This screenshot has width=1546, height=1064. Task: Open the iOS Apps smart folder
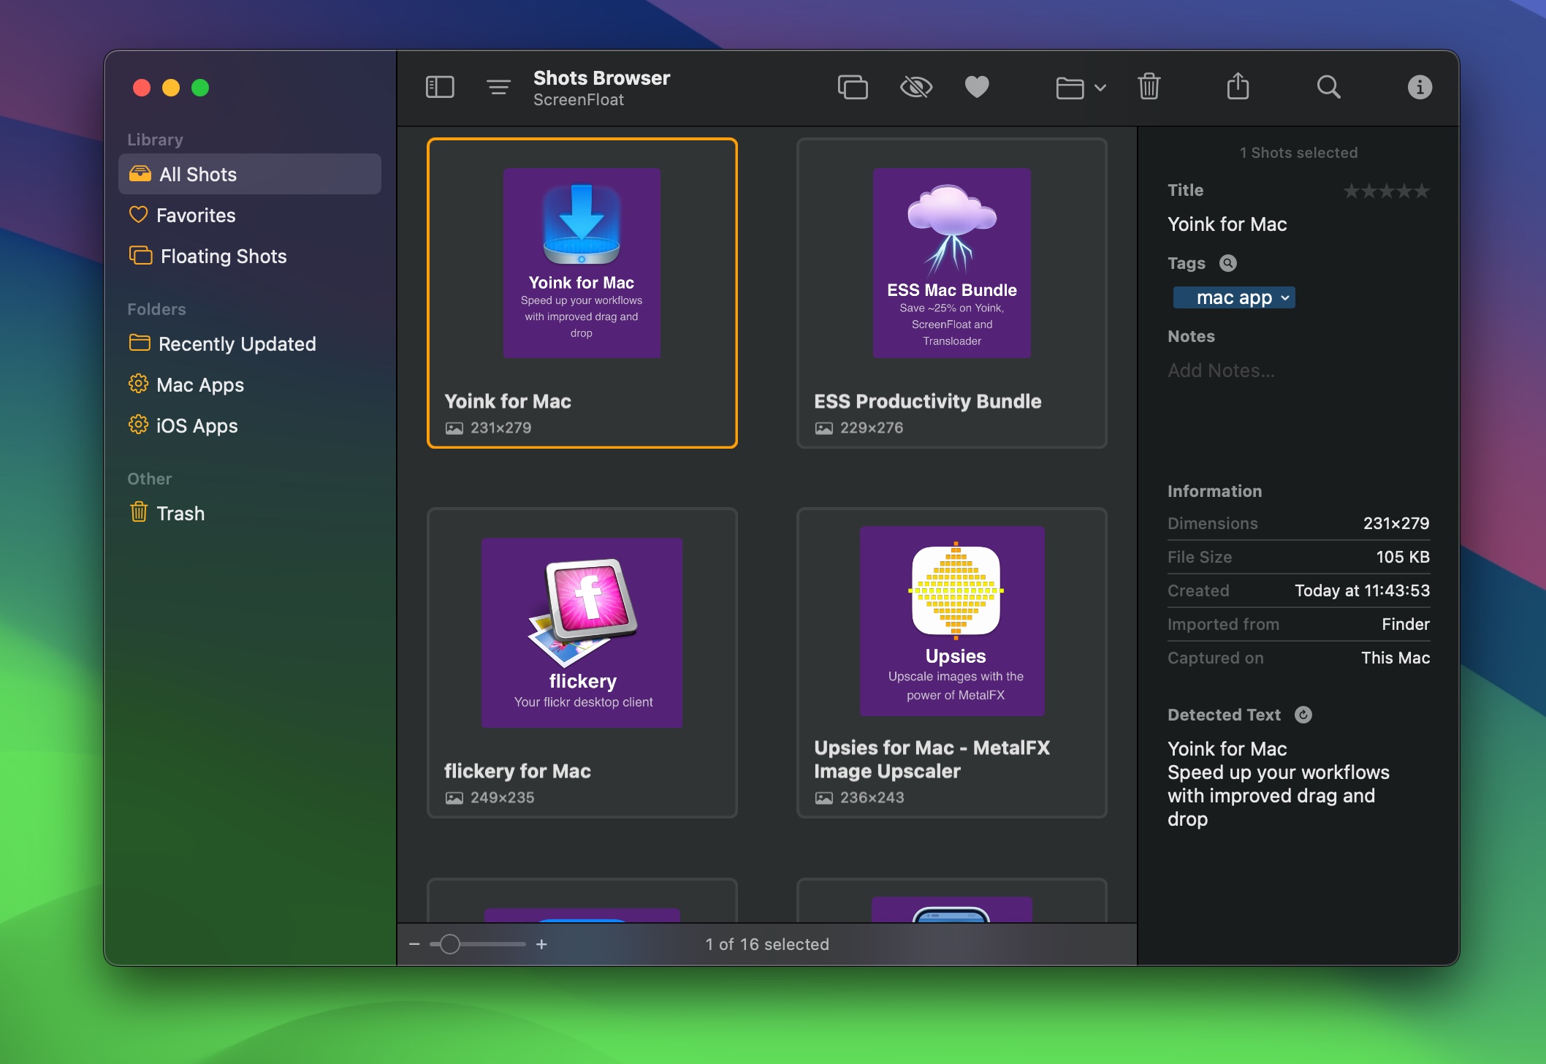coord(250,425)
